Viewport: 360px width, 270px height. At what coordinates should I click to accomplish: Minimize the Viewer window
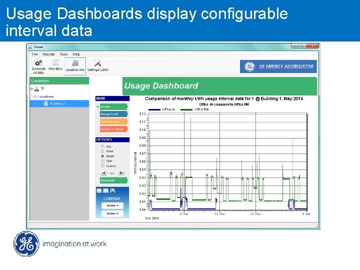[295, 46]
